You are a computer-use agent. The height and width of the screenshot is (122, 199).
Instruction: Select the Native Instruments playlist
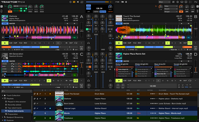tap(16, 111)
